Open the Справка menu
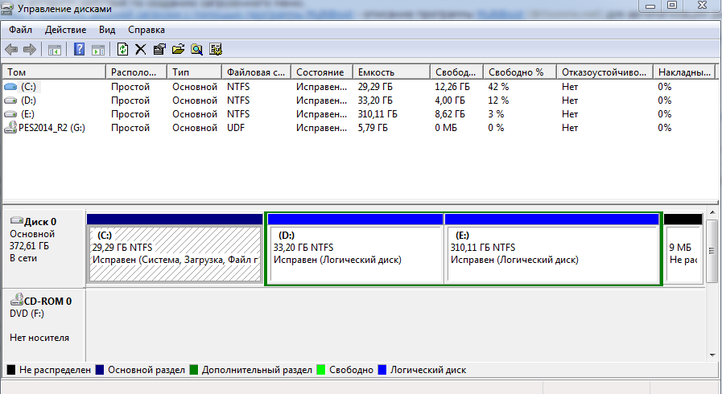Image resolution: width=722 pixels, height=394 pixels. [x=146, y=30]
